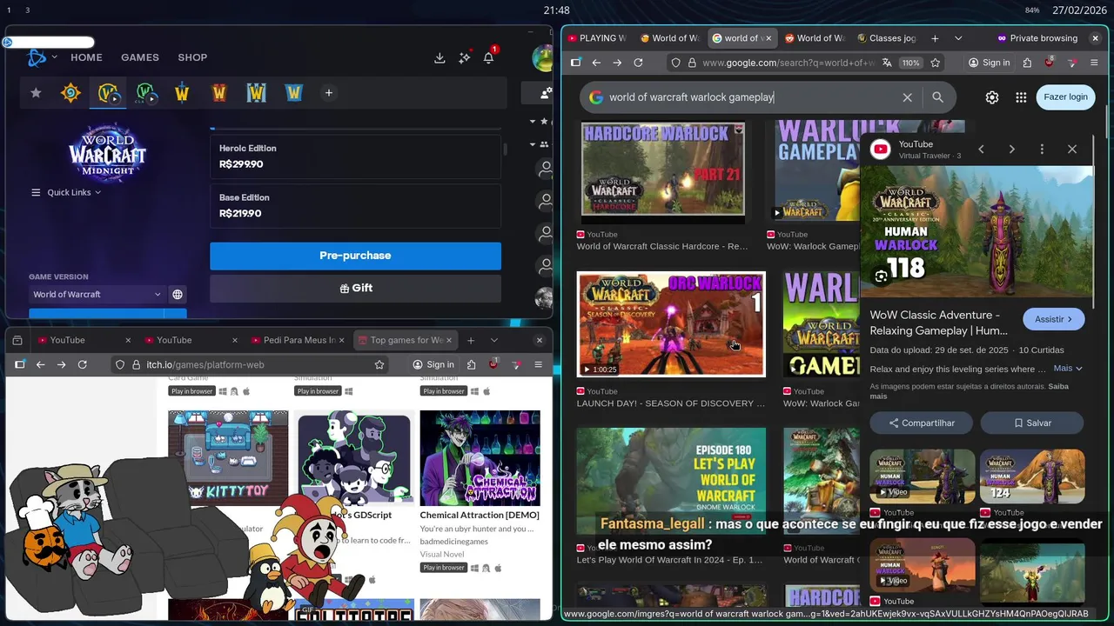Viewport: 1114px width, 626px height.
Task: Click the Pre-purchase button
Action: coord(355,256)
